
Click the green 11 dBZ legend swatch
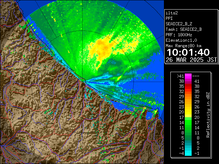[x=188, y=127]
